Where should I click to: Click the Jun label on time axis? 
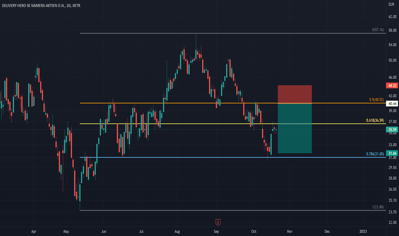[104, 231]
